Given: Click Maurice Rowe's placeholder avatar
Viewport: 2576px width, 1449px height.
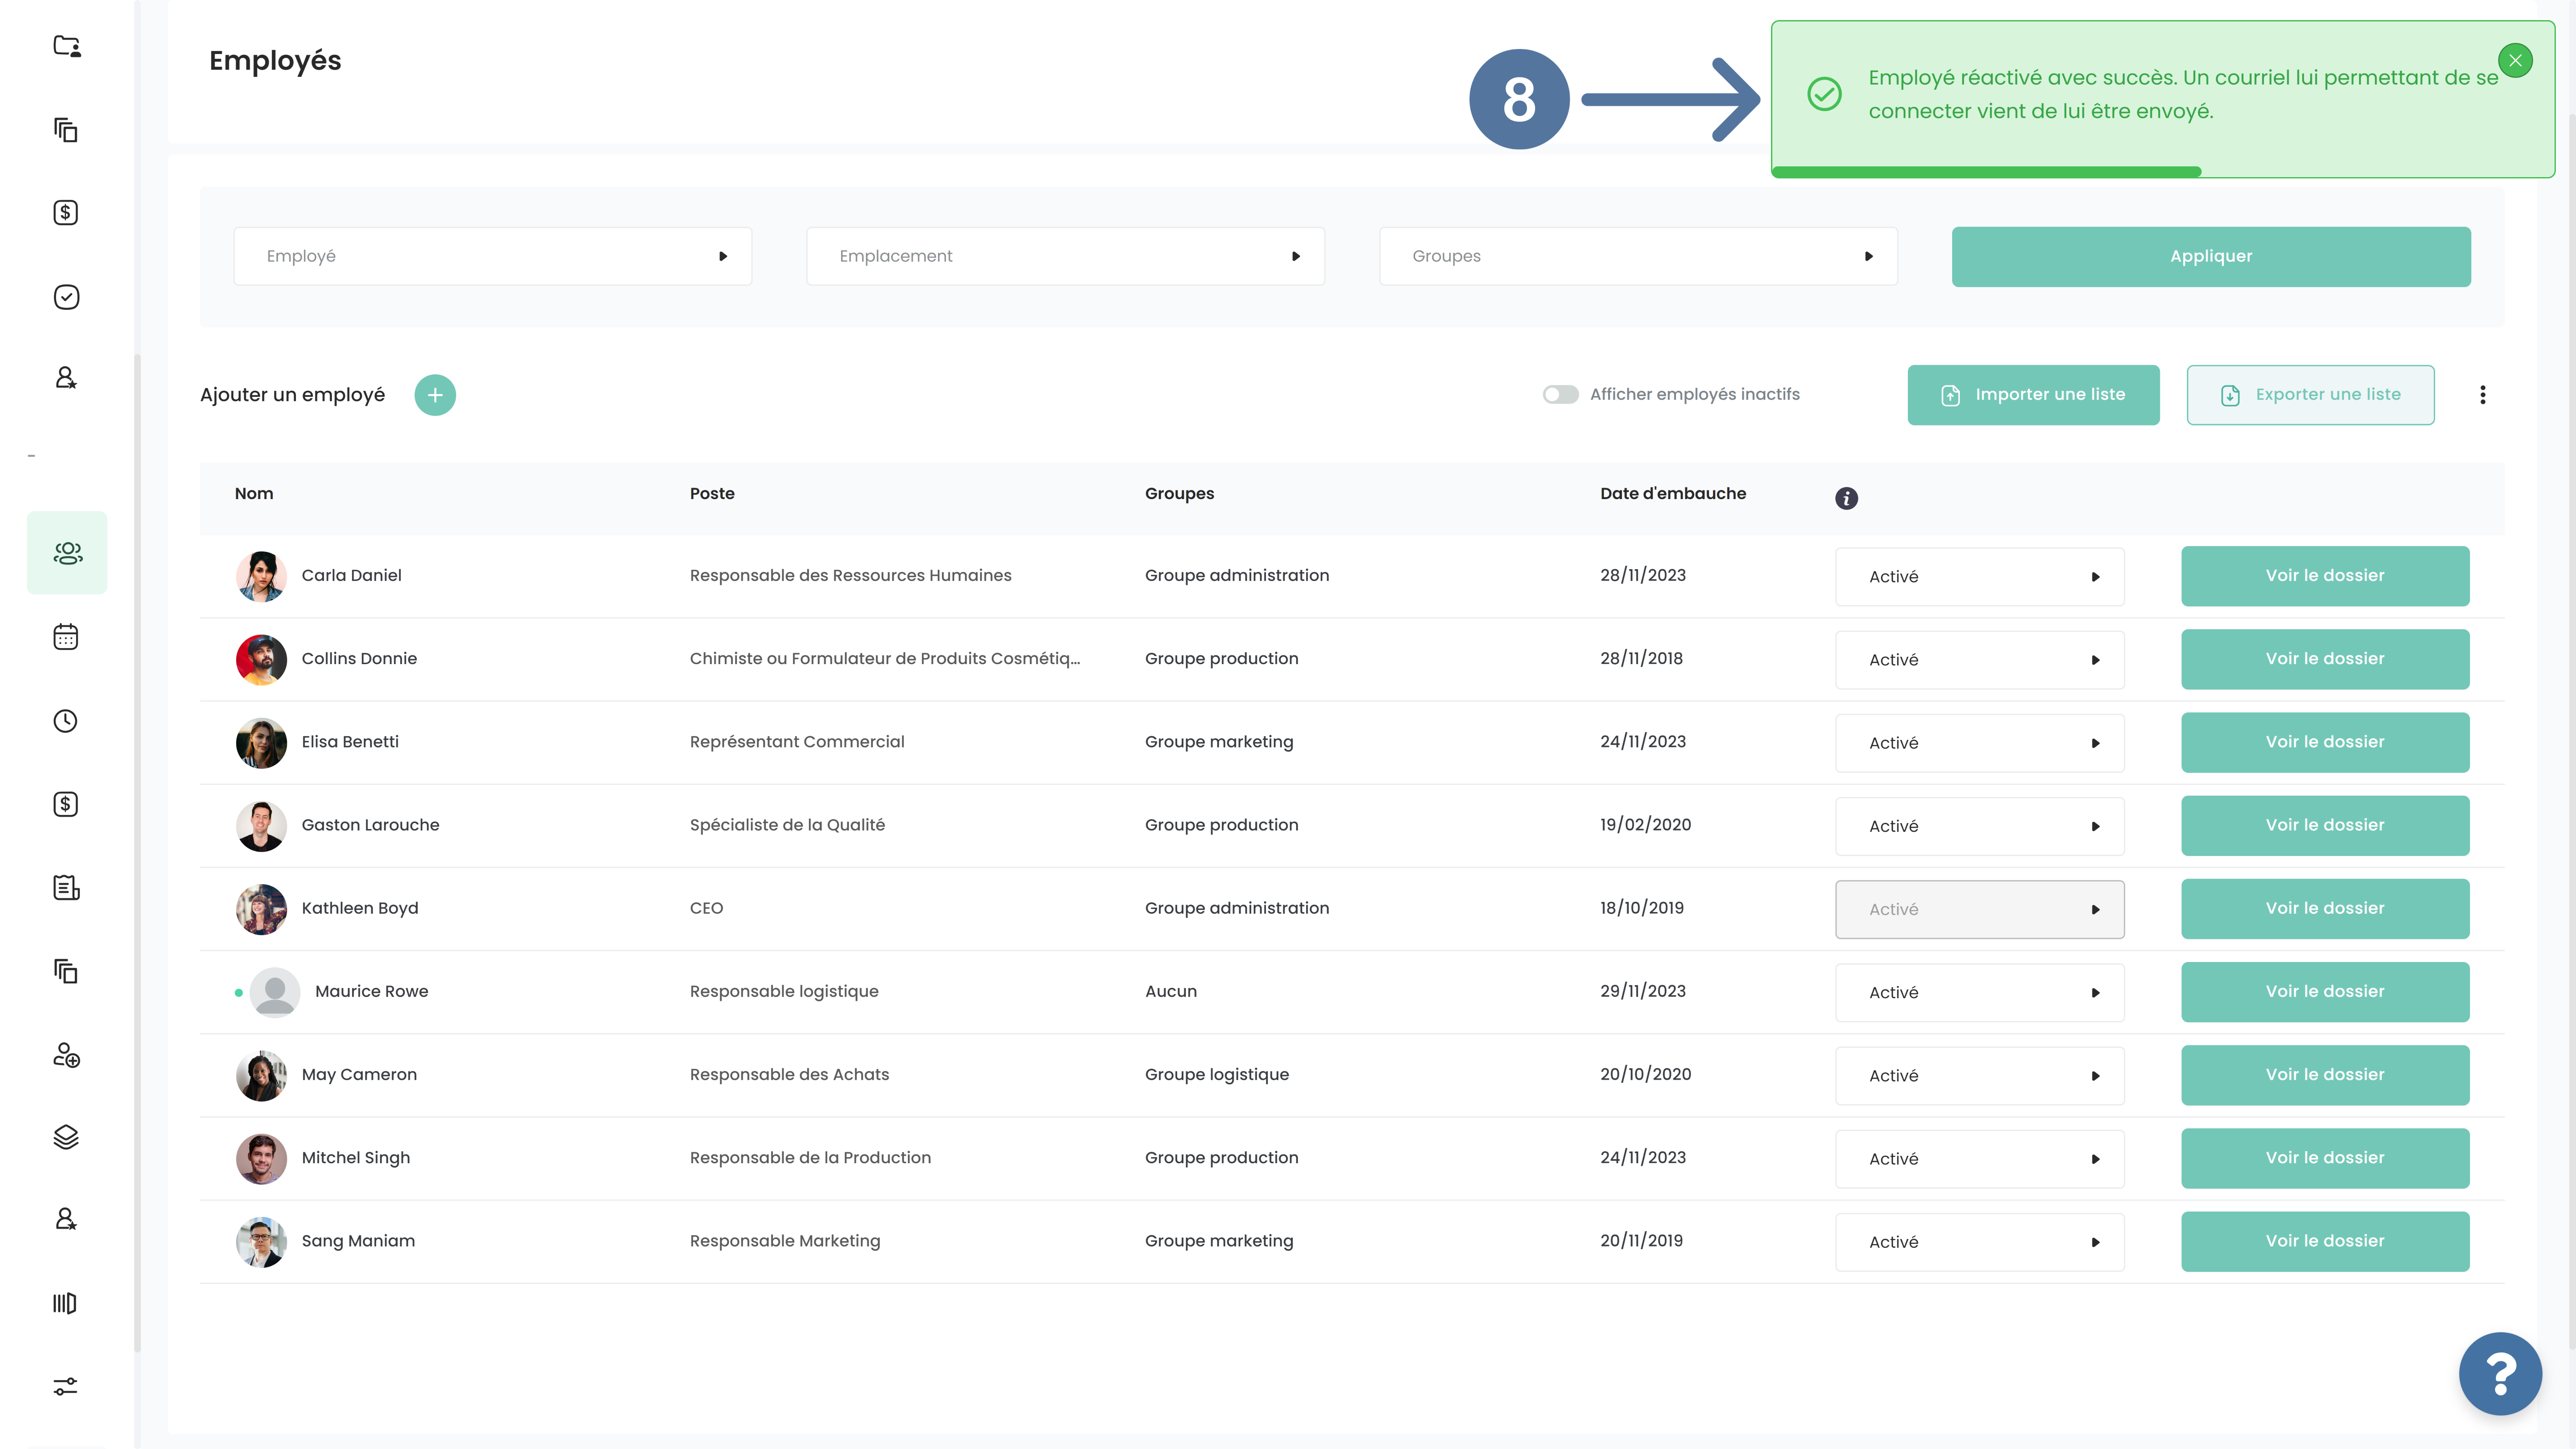Looking at the screenshot, I should click(274, 992).
